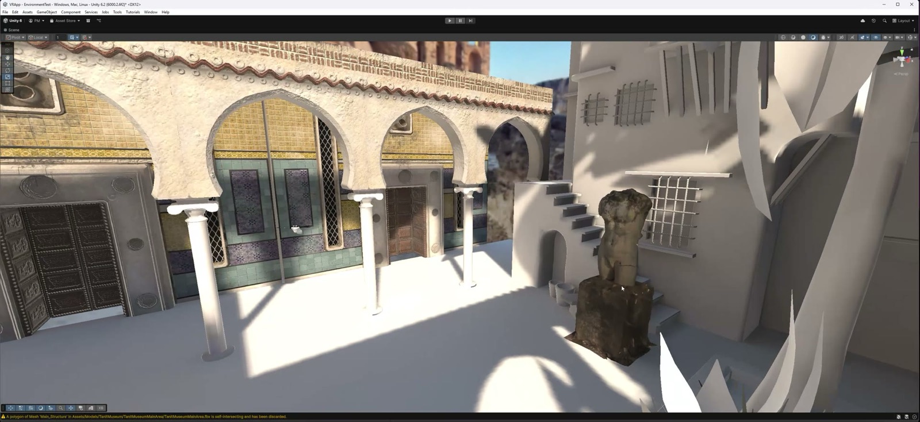This screenshot has height=422, width=920.
Task: Click the orientation gizmo Y axis cone
Action: tap(902, 52)
